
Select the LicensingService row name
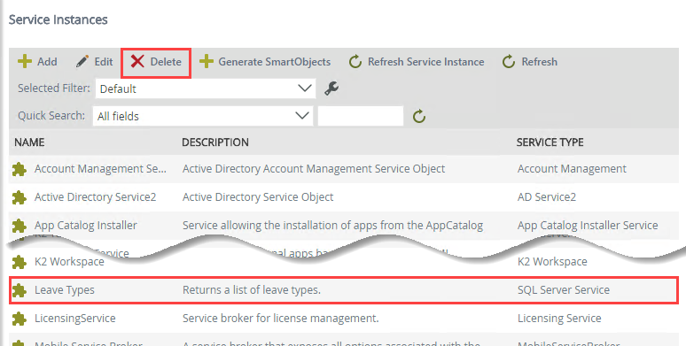pyautogui.click(x=74, y=318)
